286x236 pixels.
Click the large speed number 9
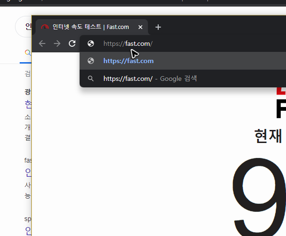pos(259,197)
